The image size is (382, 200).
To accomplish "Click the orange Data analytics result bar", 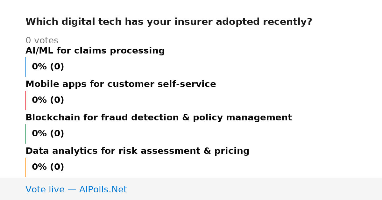I will (25, 167).
